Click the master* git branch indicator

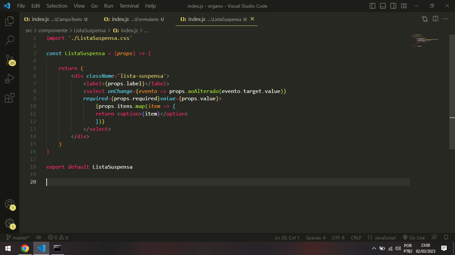(18, 238)
